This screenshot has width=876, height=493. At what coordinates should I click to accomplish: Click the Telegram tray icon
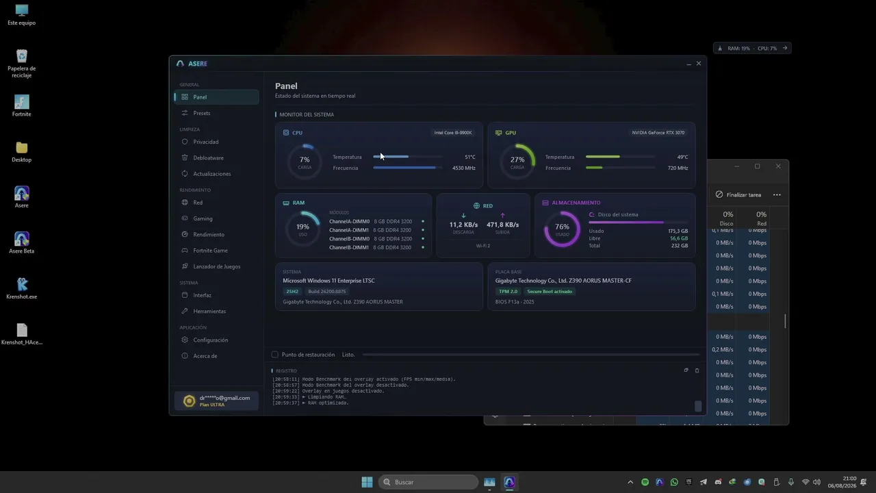(704, 482)
